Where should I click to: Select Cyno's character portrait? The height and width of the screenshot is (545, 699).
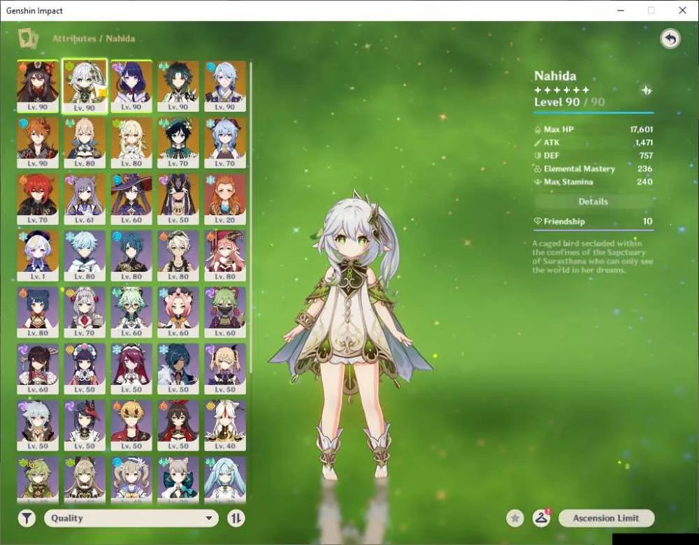tap(178, 199)
